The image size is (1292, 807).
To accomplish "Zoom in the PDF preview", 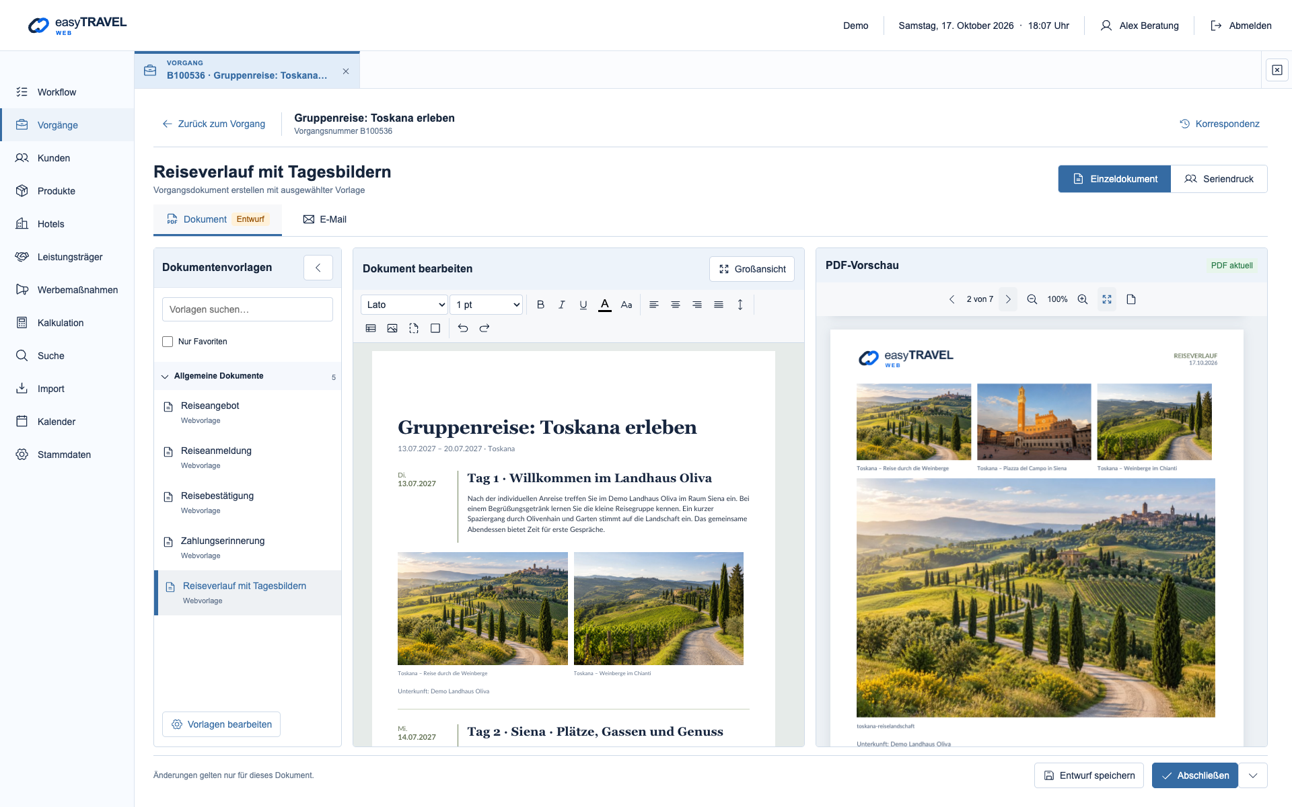I will pos(1083,299).
